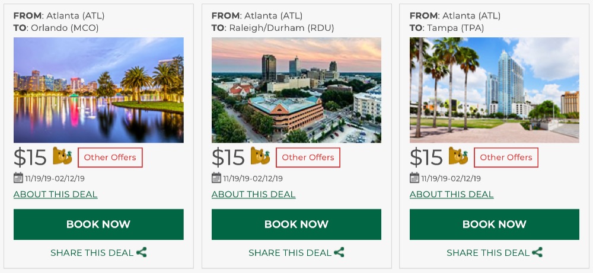Click the calendar icon on the Raleigh/Durham deal
Screen dimensions: 593x273
216,178
